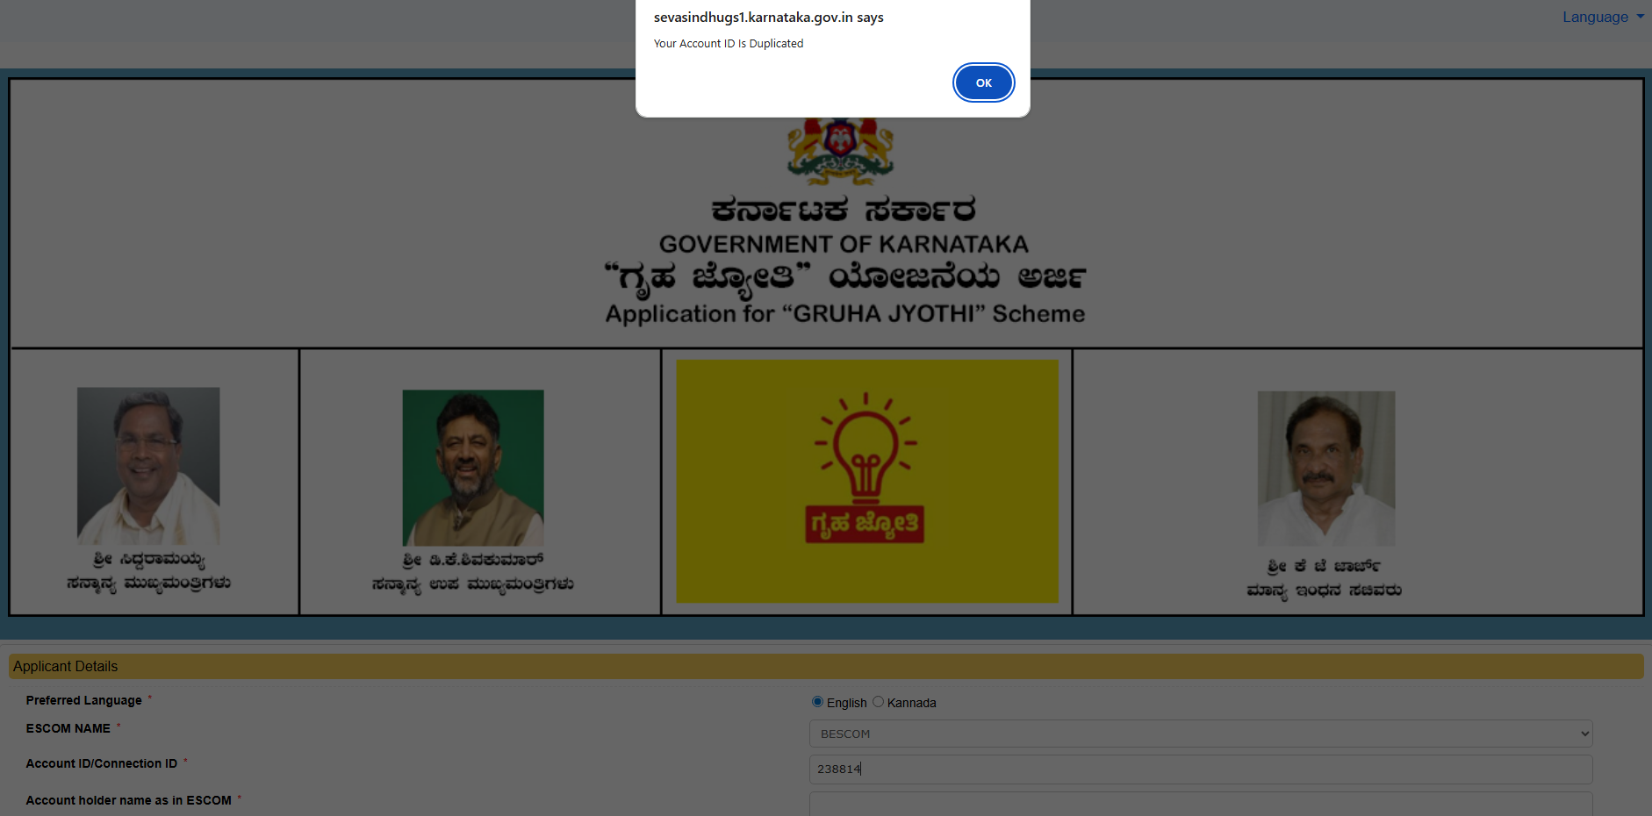Click the Deputy Chief Minister Shivakumar photo

473,468
